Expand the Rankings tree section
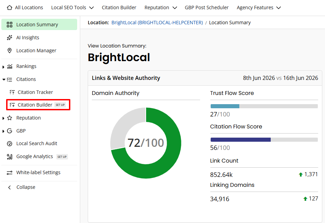Viewport: 325px width, 223px height. 3,67
